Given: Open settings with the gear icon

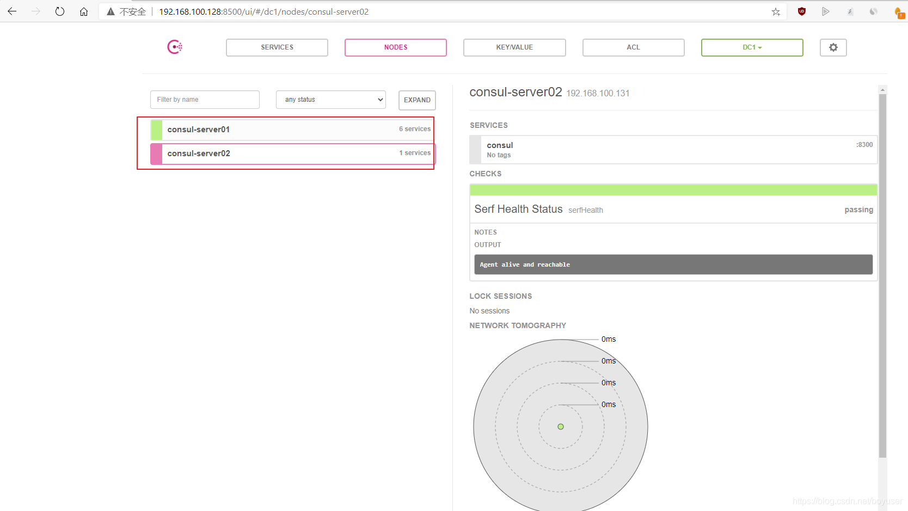Looking at the screenshot, I should tap(833, 47).
